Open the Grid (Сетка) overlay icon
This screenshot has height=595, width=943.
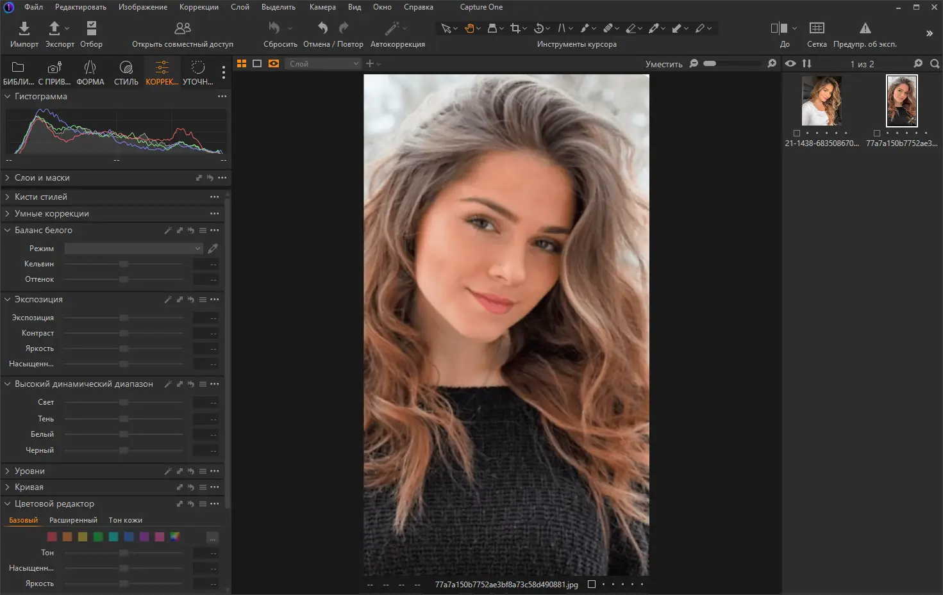pyautogui.click(x=816, y=29)
